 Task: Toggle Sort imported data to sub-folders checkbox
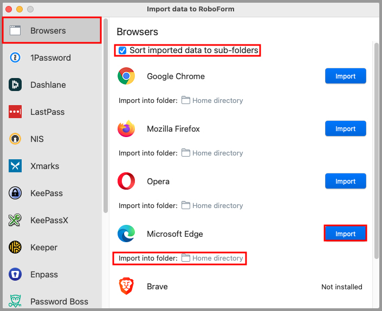(x=123, y=50)
